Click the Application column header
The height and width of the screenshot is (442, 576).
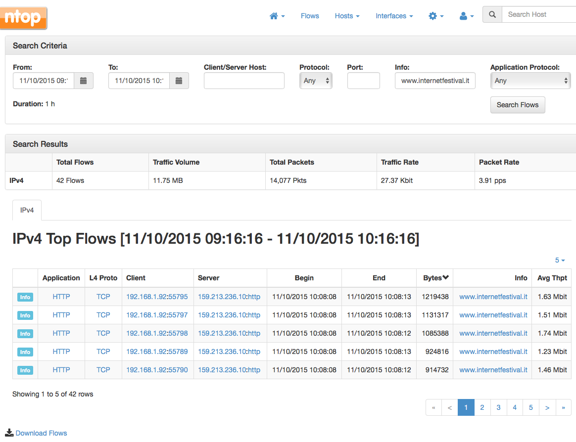(61, 278)
